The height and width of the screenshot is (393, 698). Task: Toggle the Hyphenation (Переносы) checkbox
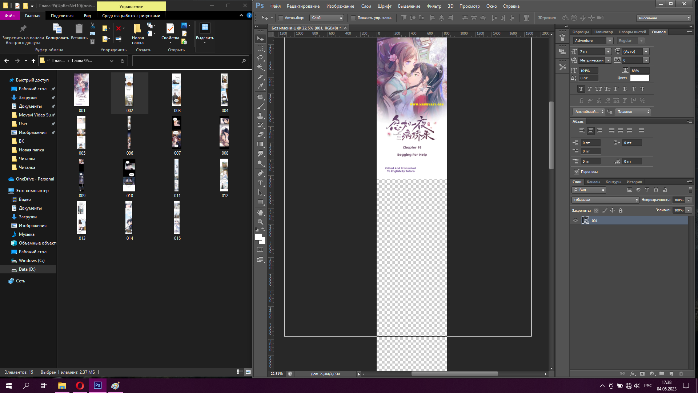point(577,171)
